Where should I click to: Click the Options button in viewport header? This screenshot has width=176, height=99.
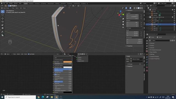point(142,6)
